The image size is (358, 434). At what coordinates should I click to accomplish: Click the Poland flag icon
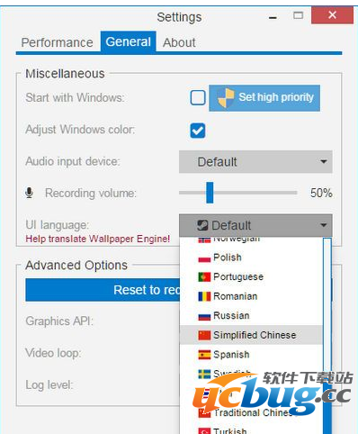click(204, 258)
